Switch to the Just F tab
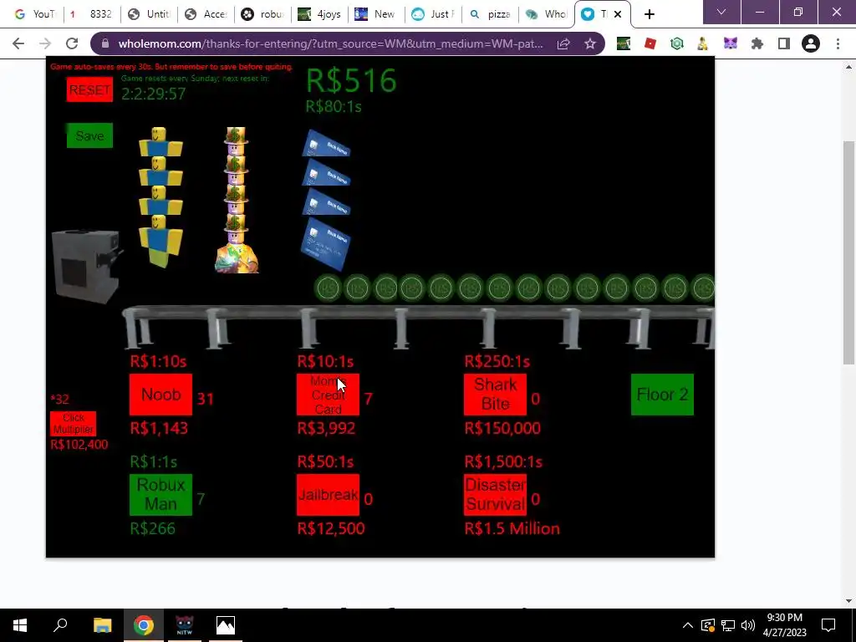856x642 pixels. [433, 14]
